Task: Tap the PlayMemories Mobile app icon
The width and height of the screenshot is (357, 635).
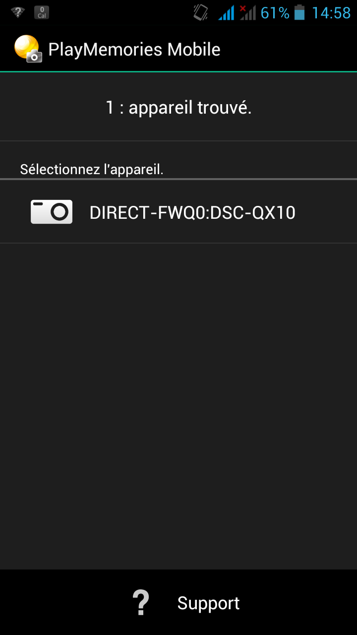Action: point(28,49)
